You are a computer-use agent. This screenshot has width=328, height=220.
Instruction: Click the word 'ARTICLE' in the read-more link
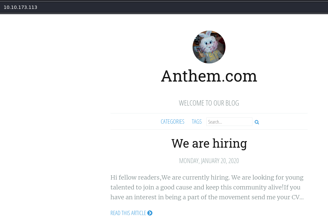pos(138,213)
